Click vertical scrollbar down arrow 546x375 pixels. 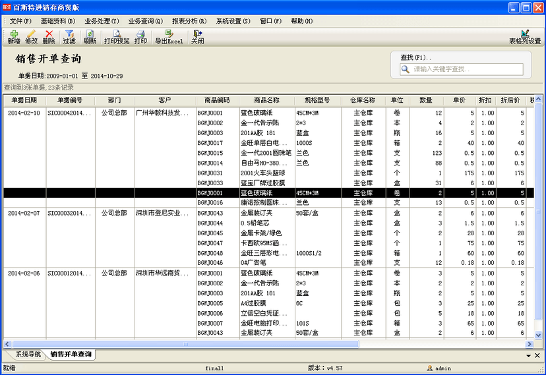pyautogui.click(x=538, y=335)
